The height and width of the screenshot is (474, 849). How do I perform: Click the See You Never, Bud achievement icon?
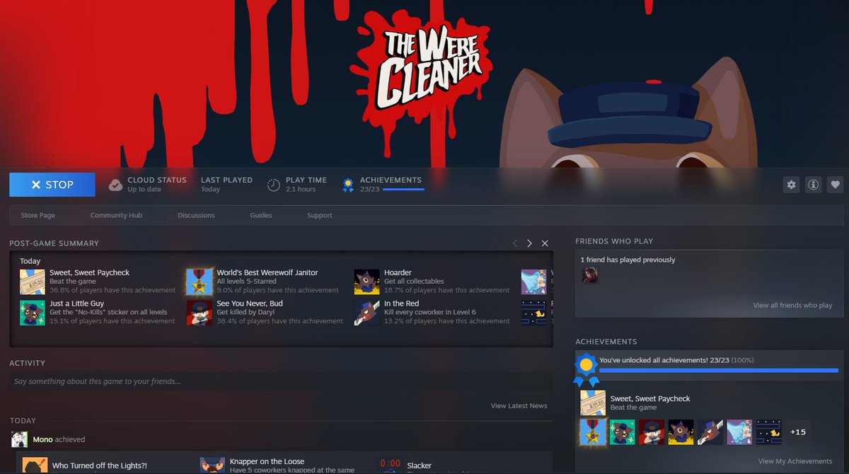coord(200,313)
